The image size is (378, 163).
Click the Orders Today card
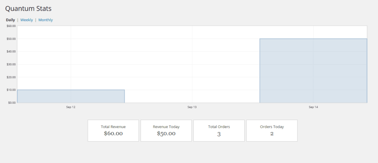point(272,131)
